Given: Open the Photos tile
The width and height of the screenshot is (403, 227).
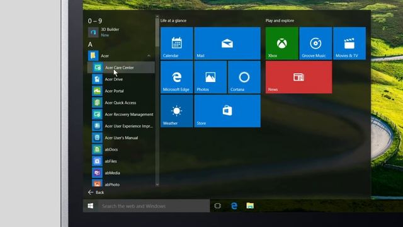Looking at the screenshot, I should point(210,77).
